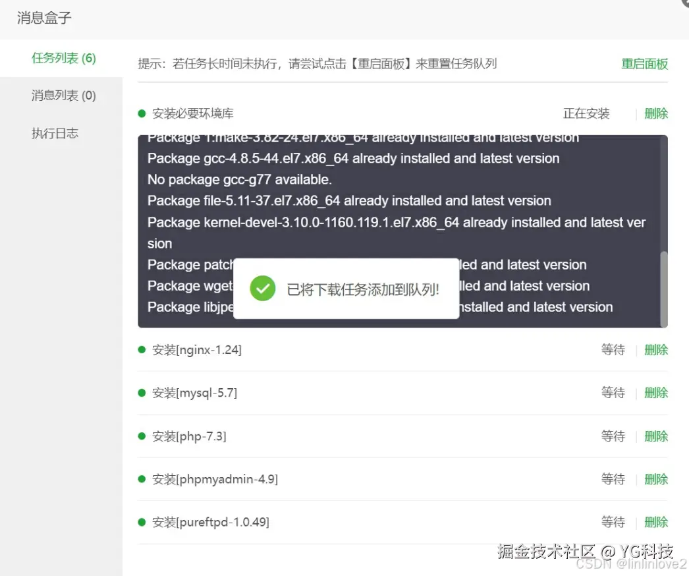Image resolution: width=689 pixels, height=576 pixels.
Task: Click the log output scrollbar thumb
Action: (664, 289)
